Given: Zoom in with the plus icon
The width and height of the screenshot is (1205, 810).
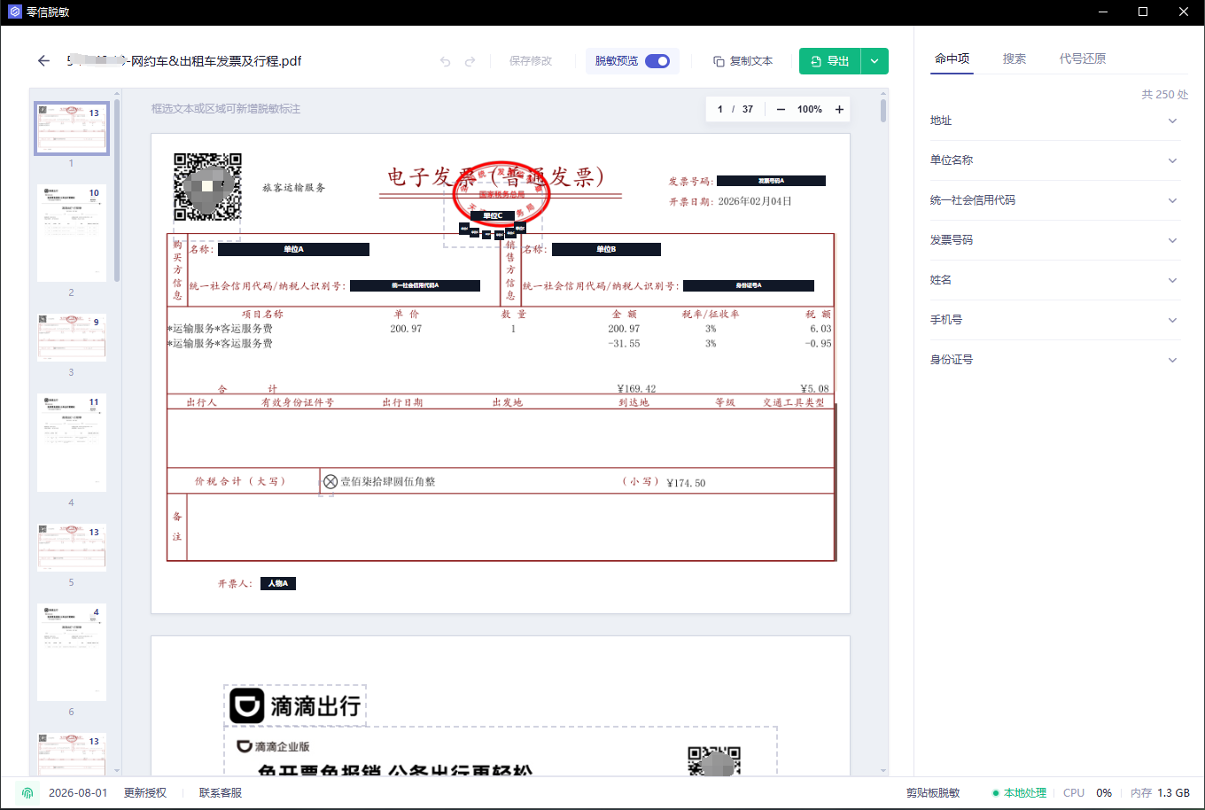Looking at the screenshot, I should [x=839, y=109].
